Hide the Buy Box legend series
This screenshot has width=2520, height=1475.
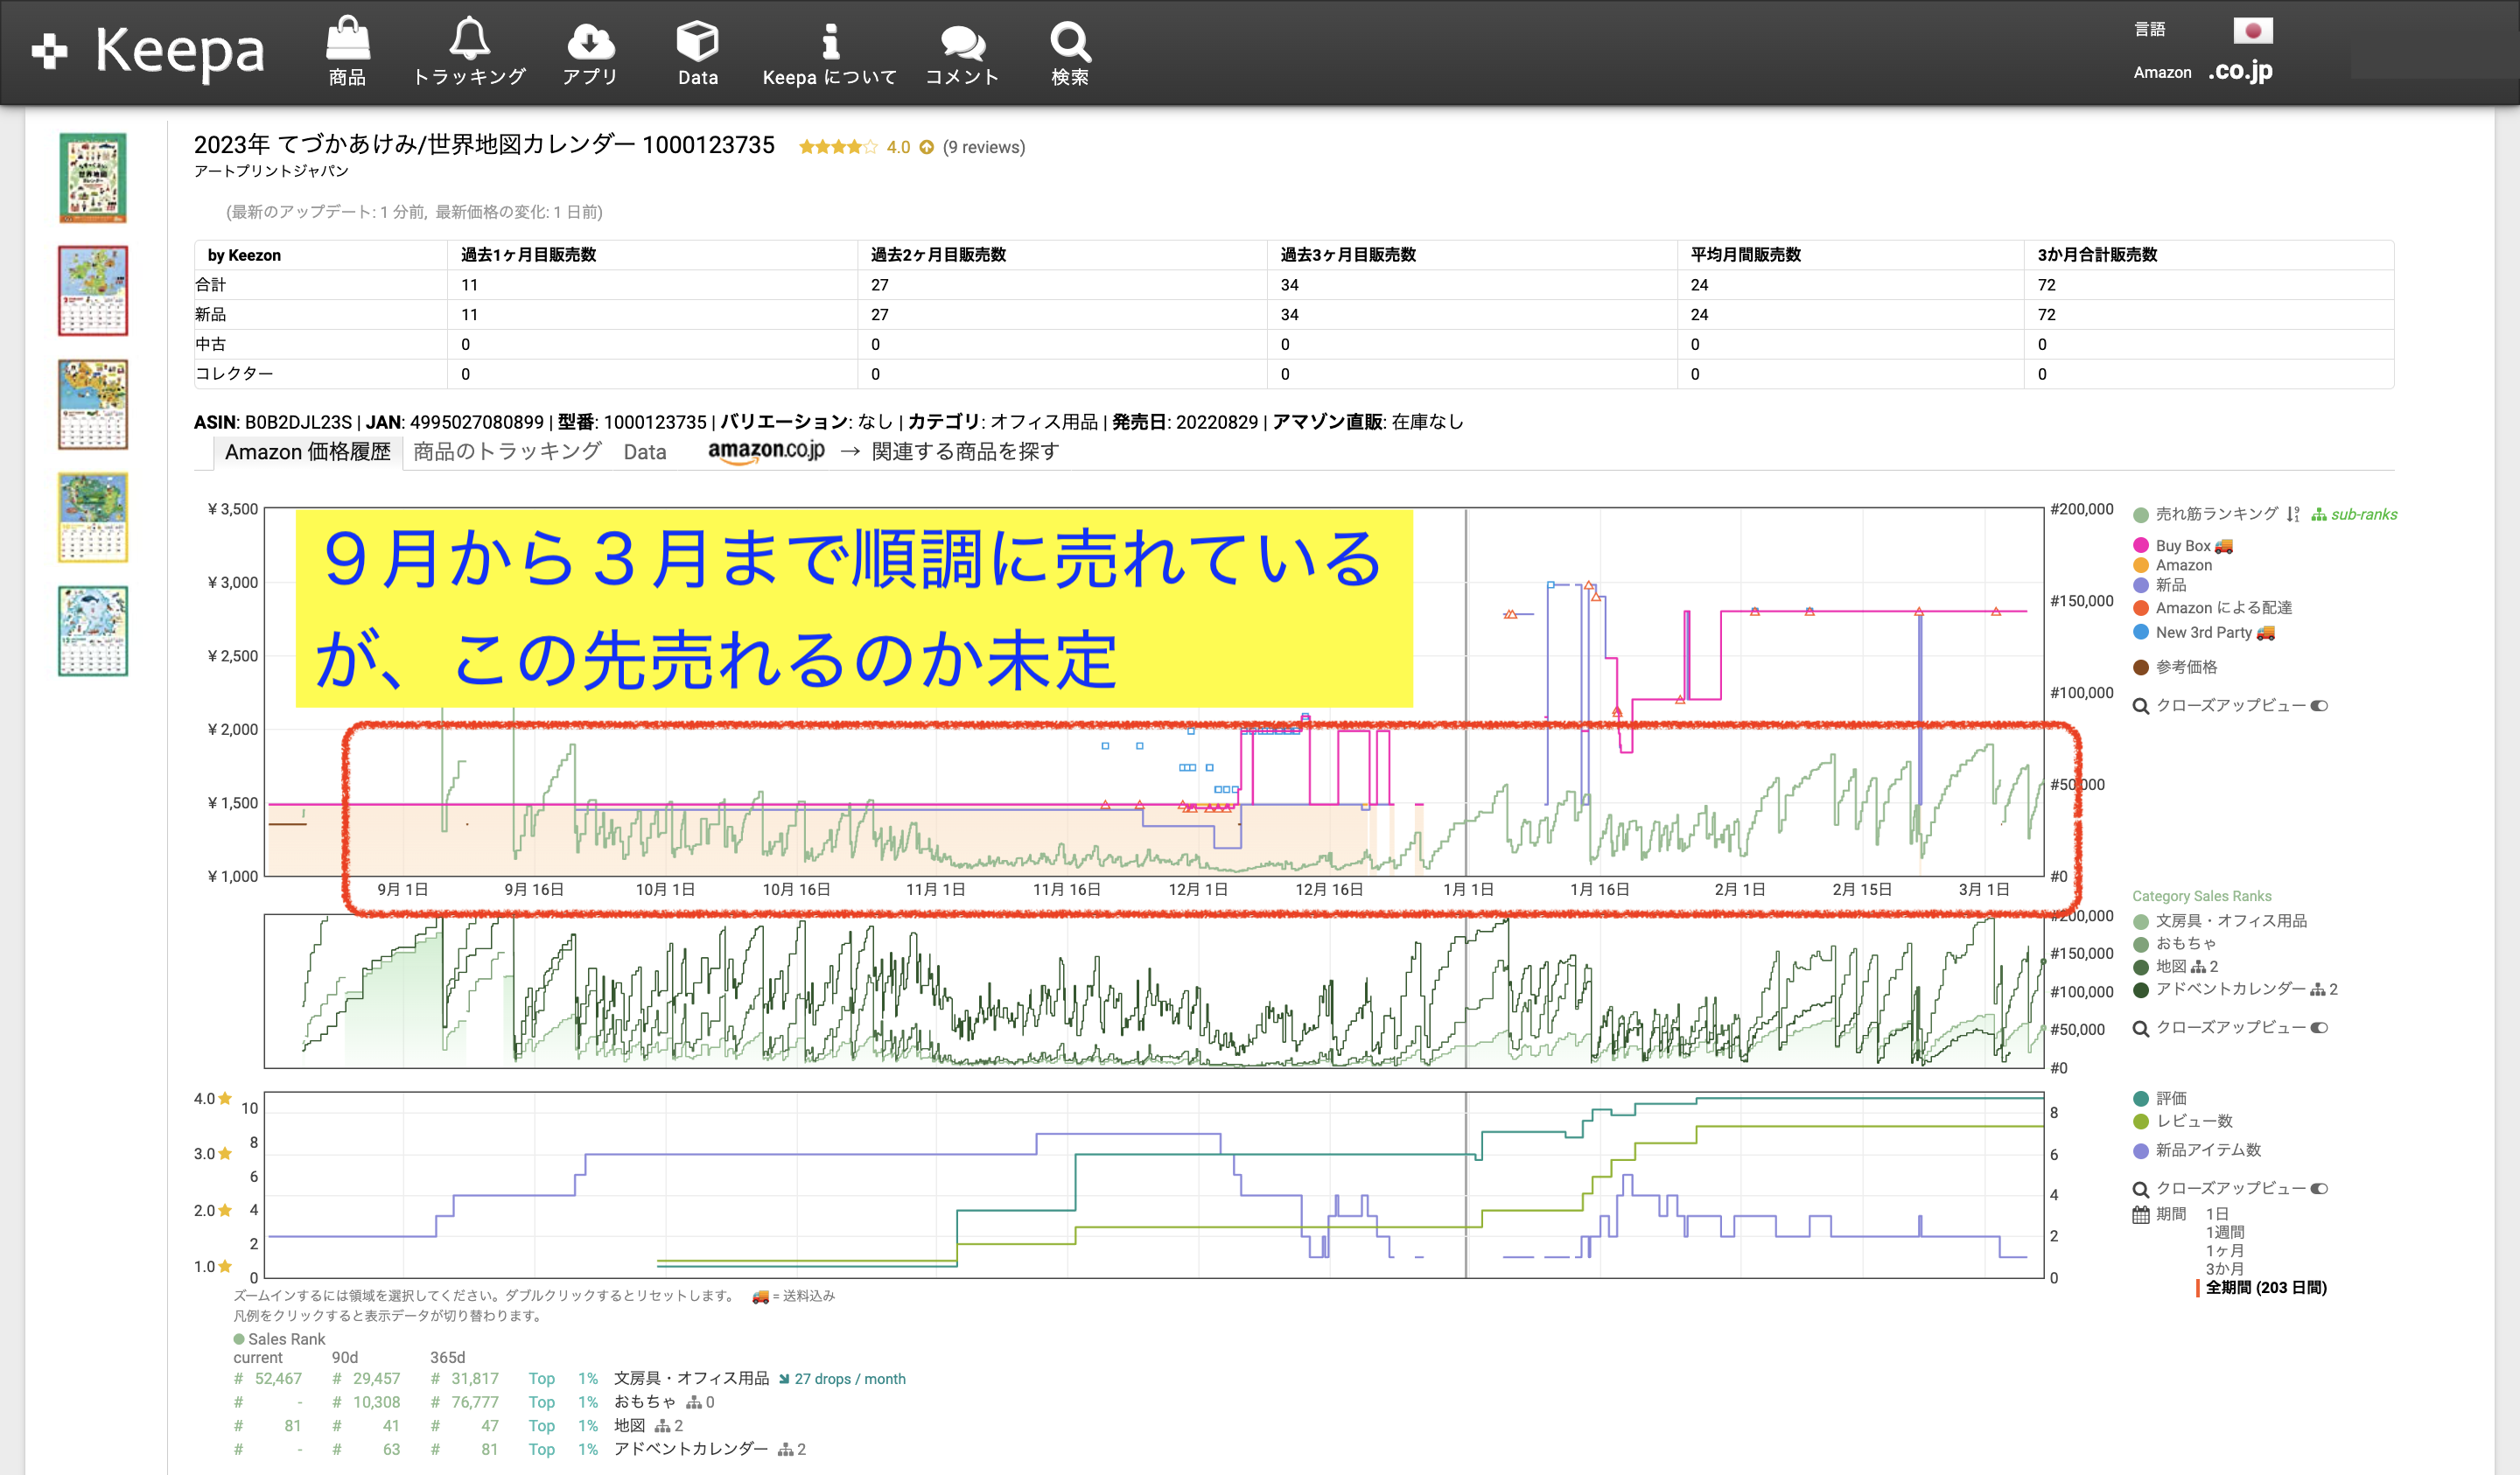[x=2182, y=546]
